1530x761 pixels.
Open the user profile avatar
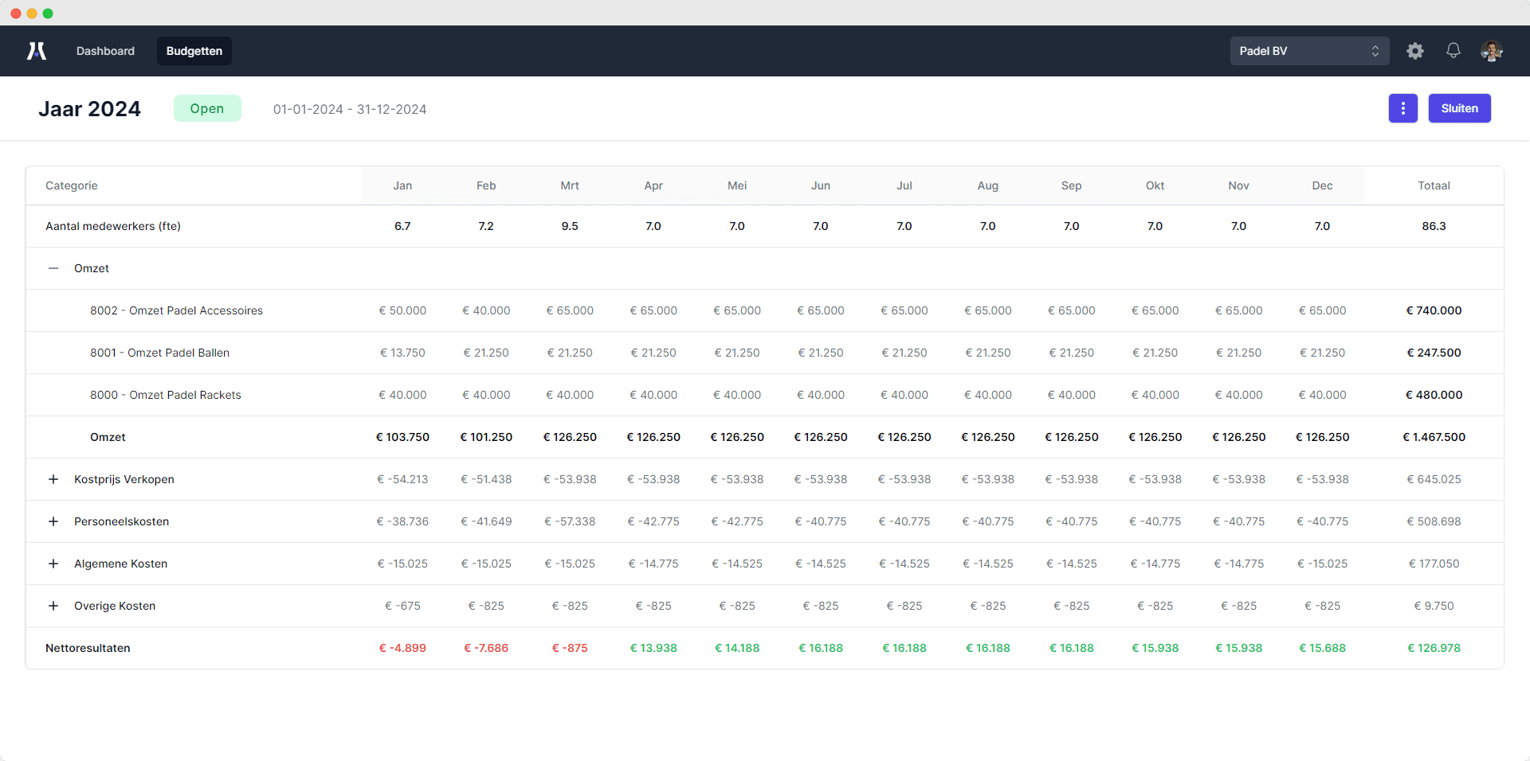[1491, 51]
